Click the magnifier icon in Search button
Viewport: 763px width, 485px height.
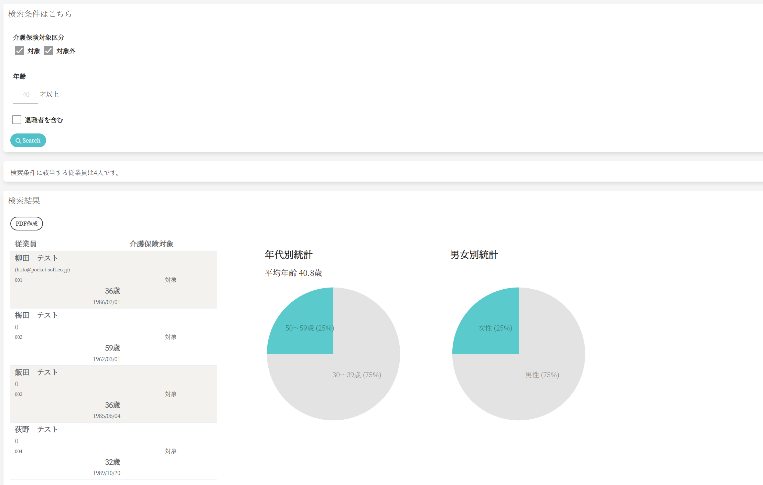pyautogui.click(x=18, y=141)
